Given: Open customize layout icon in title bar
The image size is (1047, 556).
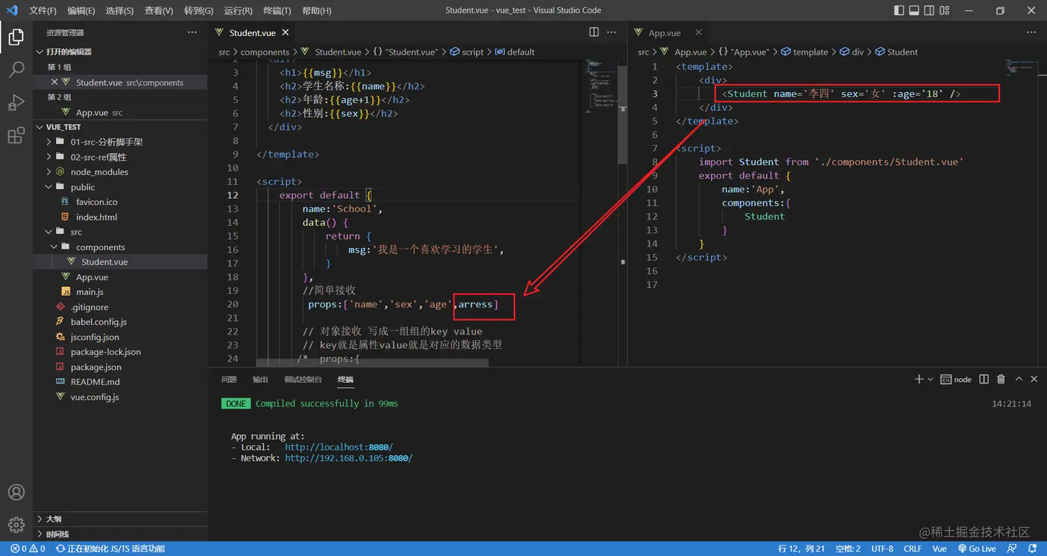Looking at the screenshot, I should 945,10.
